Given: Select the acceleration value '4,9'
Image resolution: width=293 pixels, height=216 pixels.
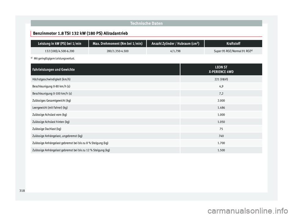Looking at the screenshot, I should [x=221, y=86].
